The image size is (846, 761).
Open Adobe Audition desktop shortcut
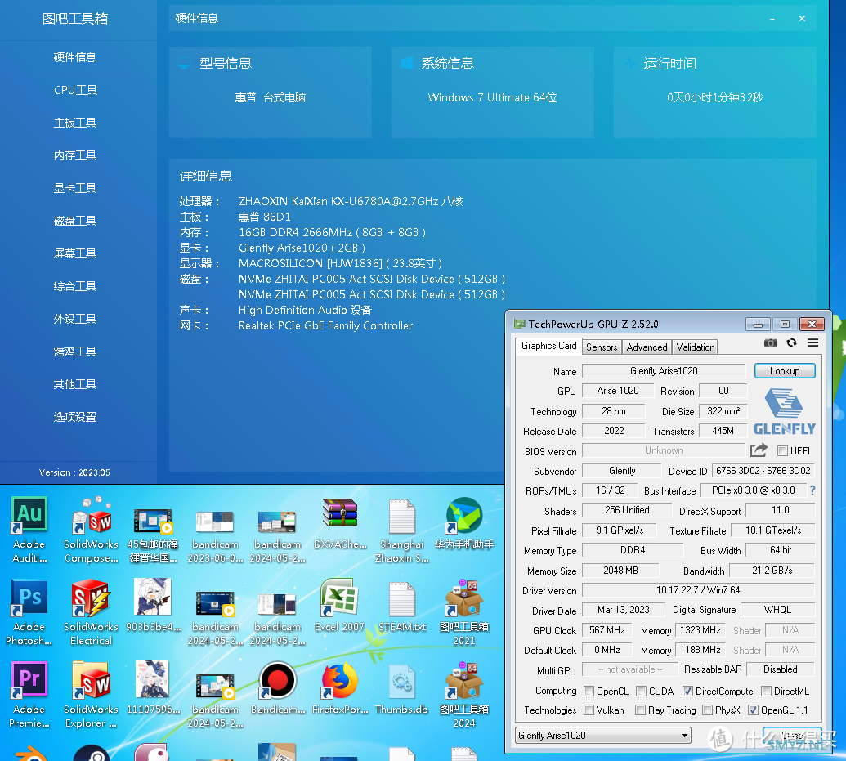coord(29,529)
